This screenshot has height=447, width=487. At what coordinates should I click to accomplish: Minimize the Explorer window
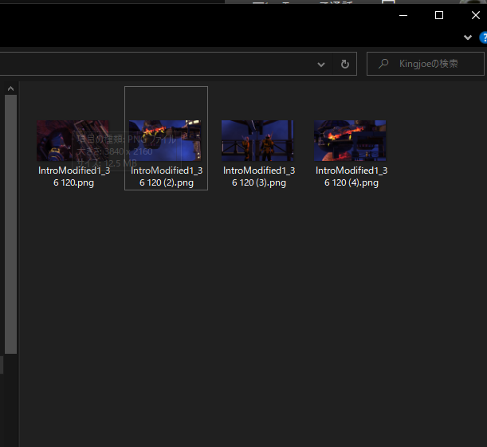tap(403, 15)
